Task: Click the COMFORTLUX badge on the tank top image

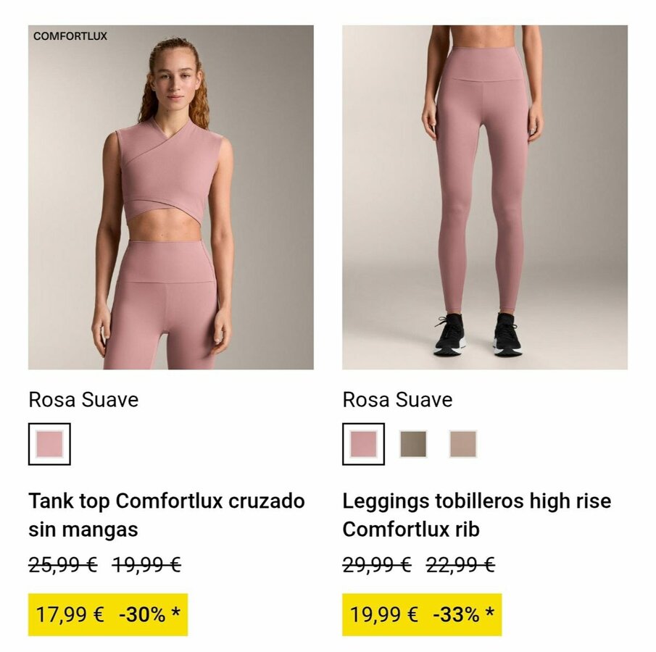Action: [70, 35]
